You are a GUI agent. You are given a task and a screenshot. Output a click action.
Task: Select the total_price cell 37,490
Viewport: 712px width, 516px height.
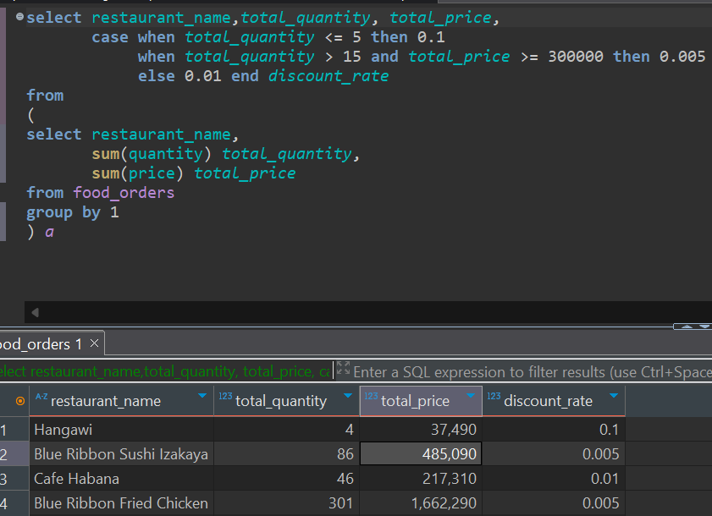point(421,430)
